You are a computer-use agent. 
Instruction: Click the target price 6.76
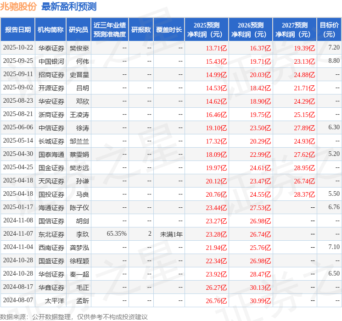tap(334, 207)
